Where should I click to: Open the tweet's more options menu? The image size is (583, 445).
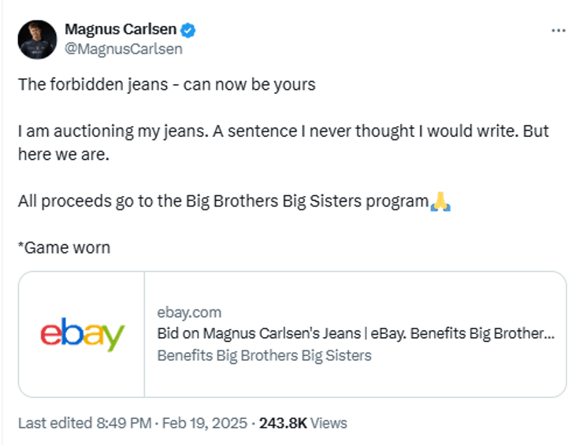point(558,31)
